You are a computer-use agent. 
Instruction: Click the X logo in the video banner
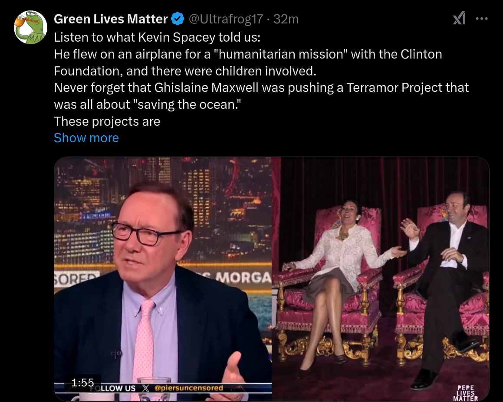(146, 388)
